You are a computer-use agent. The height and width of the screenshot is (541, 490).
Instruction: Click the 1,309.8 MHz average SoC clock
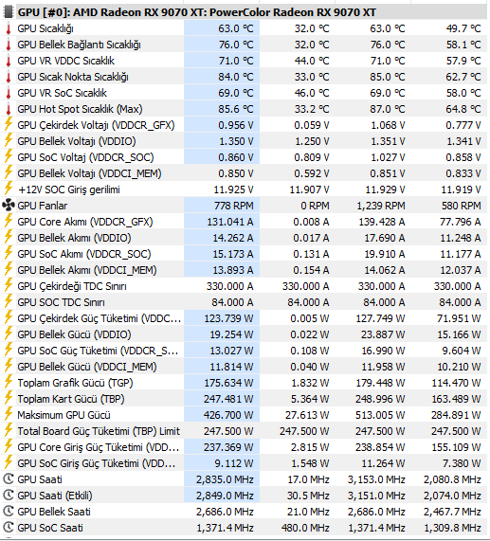click(452, 528)
